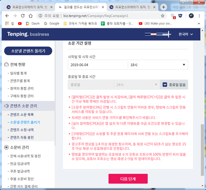This screenshot has height=190, width=206.
Task: Click the page vertical scrollbar thumb
Action: click(x=202, y=150)
